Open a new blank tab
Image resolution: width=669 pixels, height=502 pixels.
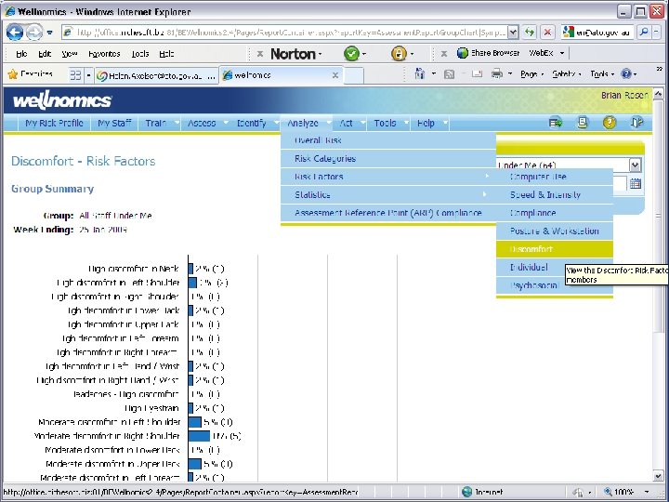click(353, 75)
